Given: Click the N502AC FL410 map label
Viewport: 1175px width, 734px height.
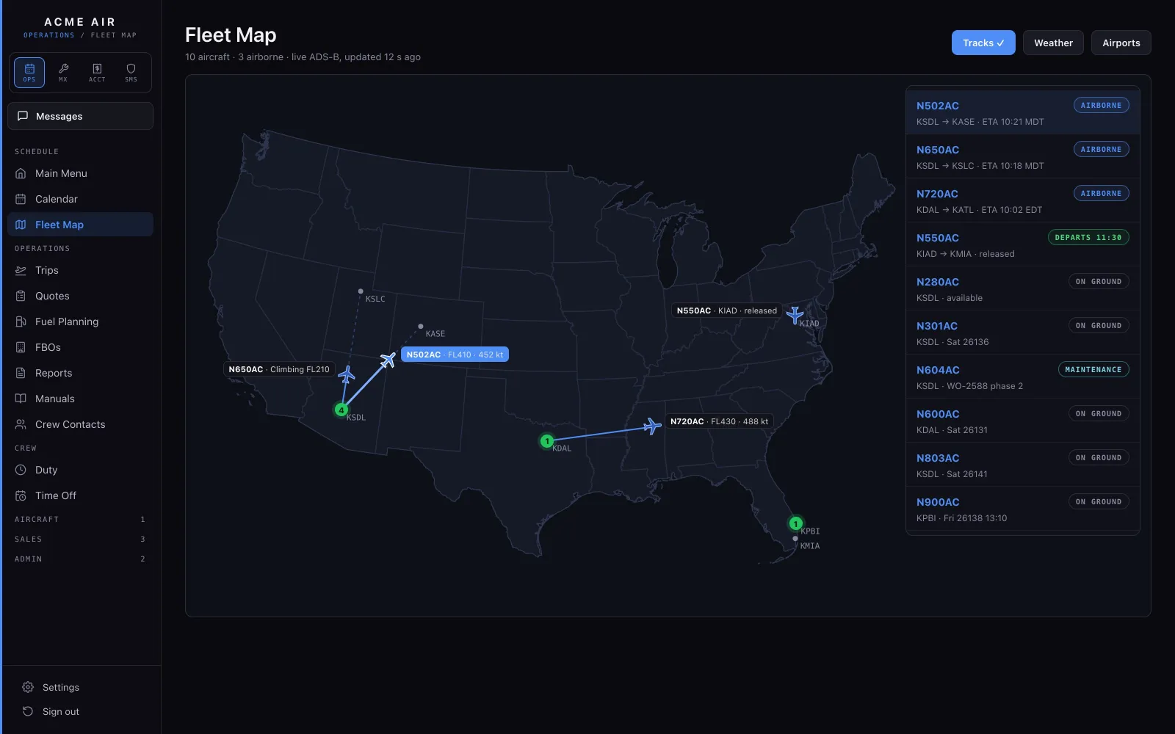Looking at the screenshot, I should point(455,355).
